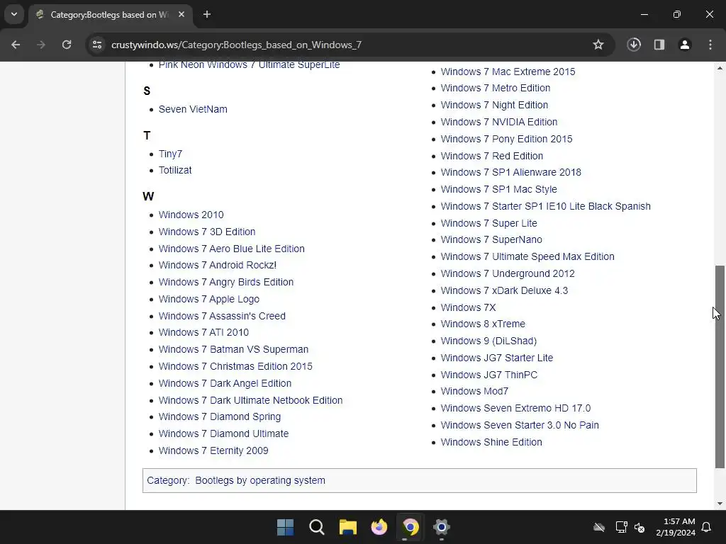Reload the current page
The width and height of the screenshot is (726, 544).
click(x=67, y=45)
